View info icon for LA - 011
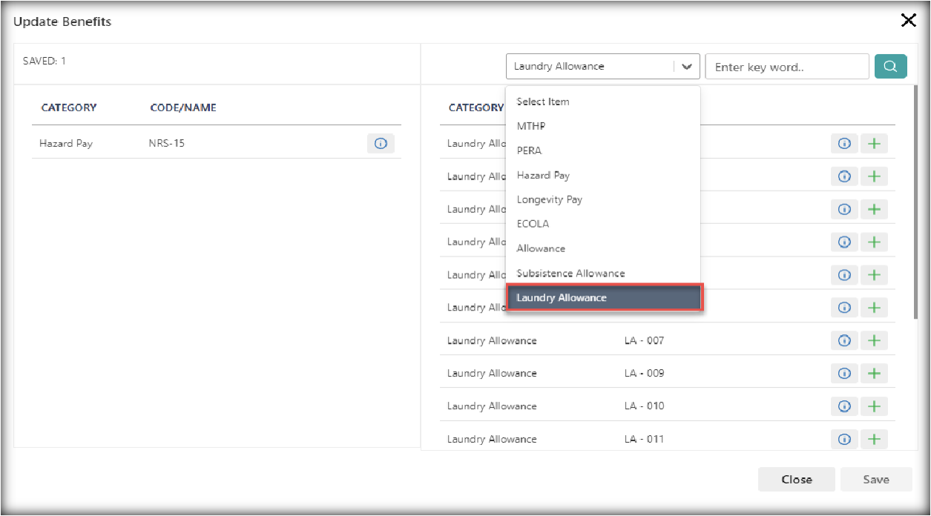The image size is (931, 516). pos(843,439)
